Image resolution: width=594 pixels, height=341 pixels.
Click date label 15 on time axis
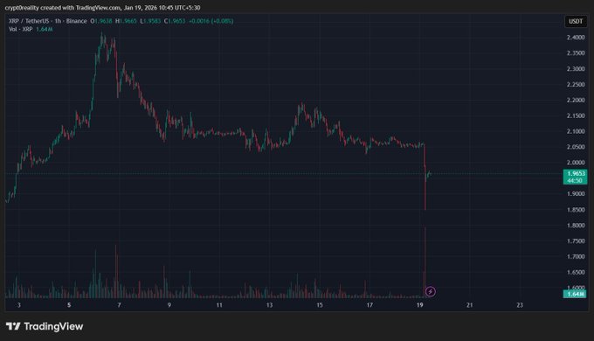320,305
